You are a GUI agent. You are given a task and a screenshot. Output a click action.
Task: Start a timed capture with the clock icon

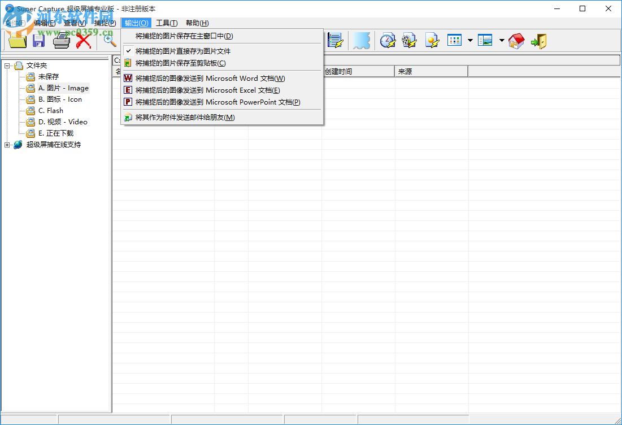(388, 40)
